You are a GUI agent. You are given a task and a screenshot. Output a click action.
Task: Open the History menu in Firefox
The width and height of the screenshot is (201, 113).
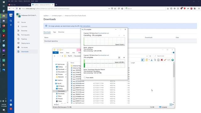click(20, 1)
